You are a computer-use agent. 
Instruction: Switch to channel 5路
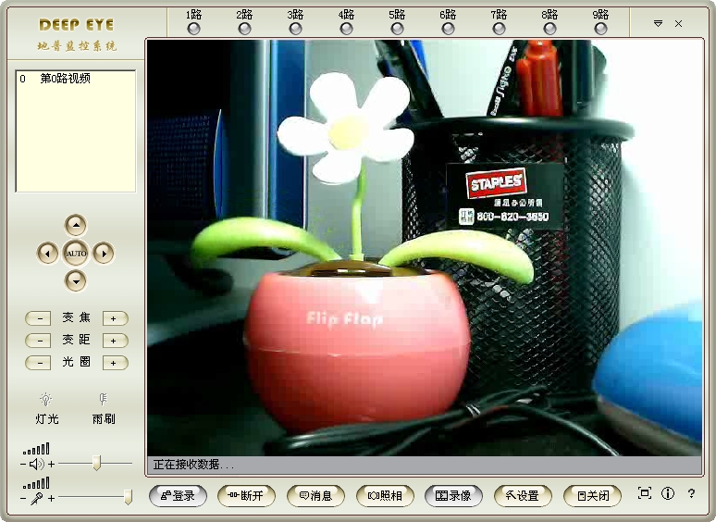tap(397, 28)
